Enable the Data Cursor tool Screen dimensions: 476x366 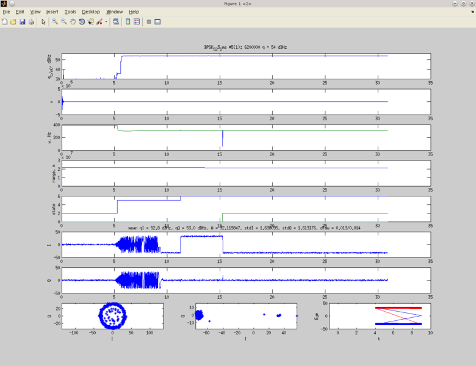(90, 22)
